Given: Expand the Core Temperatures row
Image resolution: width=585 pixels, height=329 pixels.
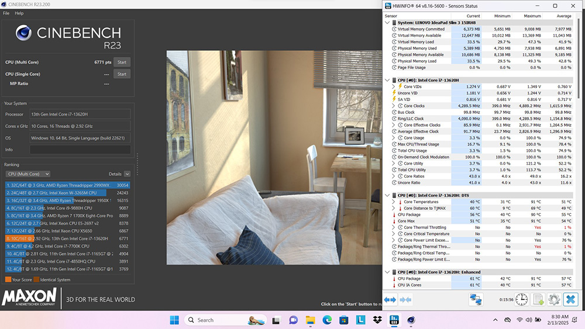Looking at the screenshot, I should tap(393, 202).
